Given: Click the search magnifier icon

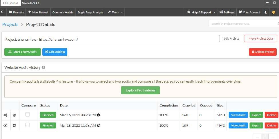Looking at the screenshot, I should point(278,24).
